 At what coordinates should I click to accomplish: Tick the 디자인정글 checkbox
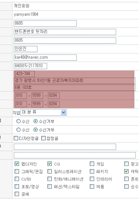tap(16, 138)
